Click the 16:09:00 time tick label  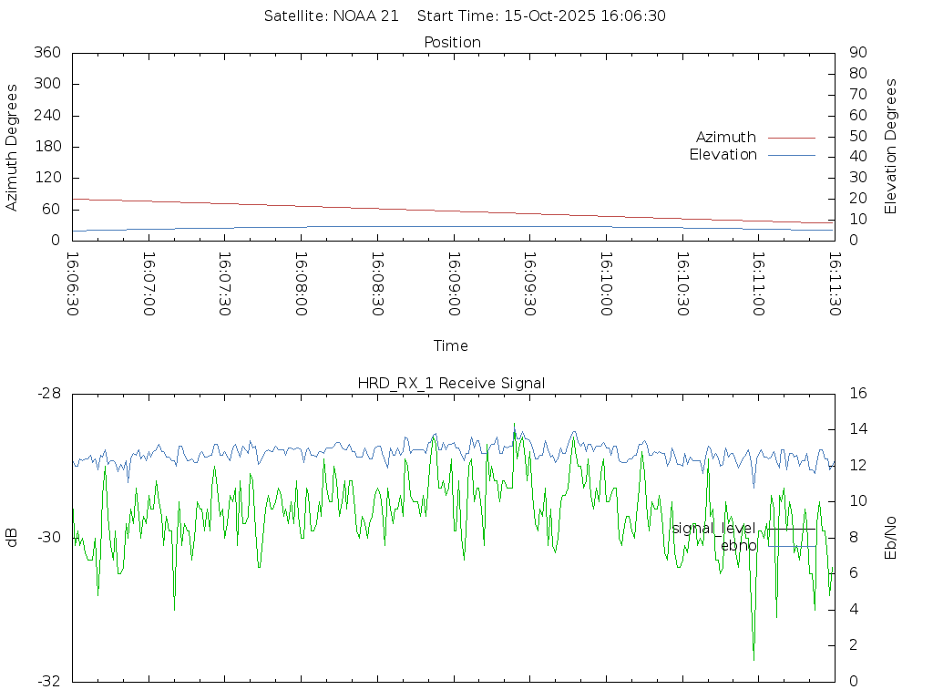coord(454,283)
